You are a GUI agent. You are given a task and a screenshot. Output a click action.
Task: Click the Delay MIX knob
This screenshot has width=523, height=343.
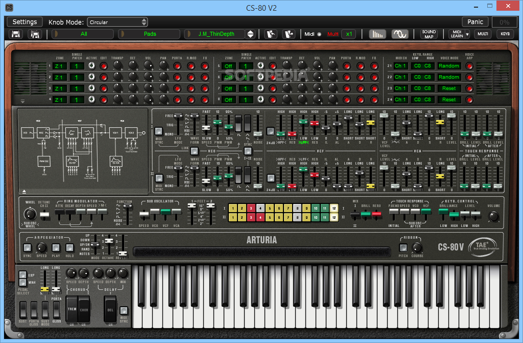pos(123,273)
